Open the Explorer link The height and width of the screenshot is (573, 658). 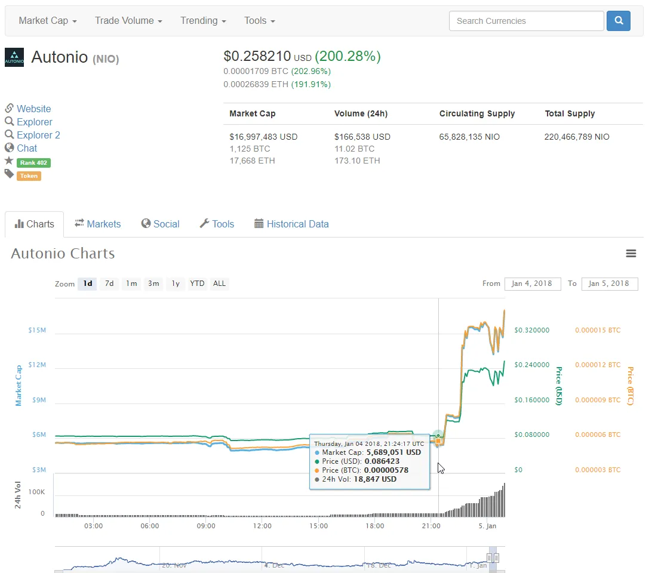point(35,122)
